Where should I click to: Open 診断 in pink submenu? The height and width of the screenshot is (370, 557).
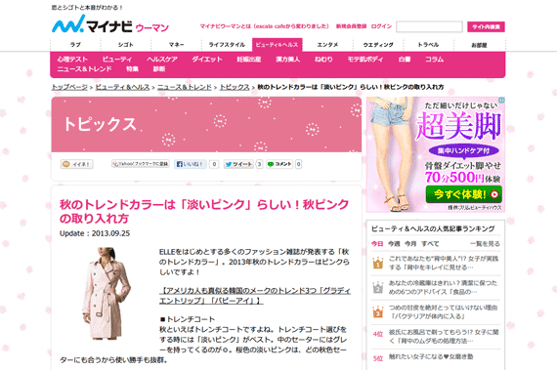point(158,68)
